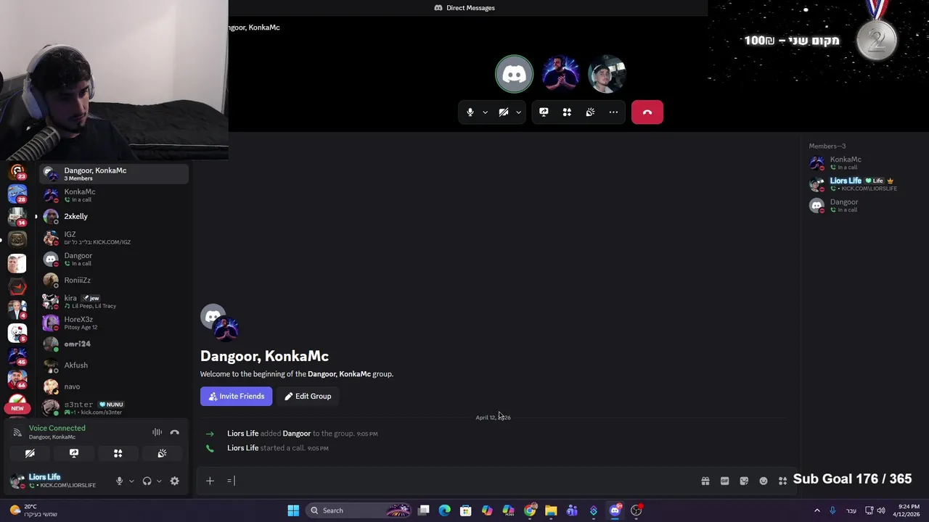Open omri24 direct message
The height and width of the screenshot is (522, 929).
point(114,344)
